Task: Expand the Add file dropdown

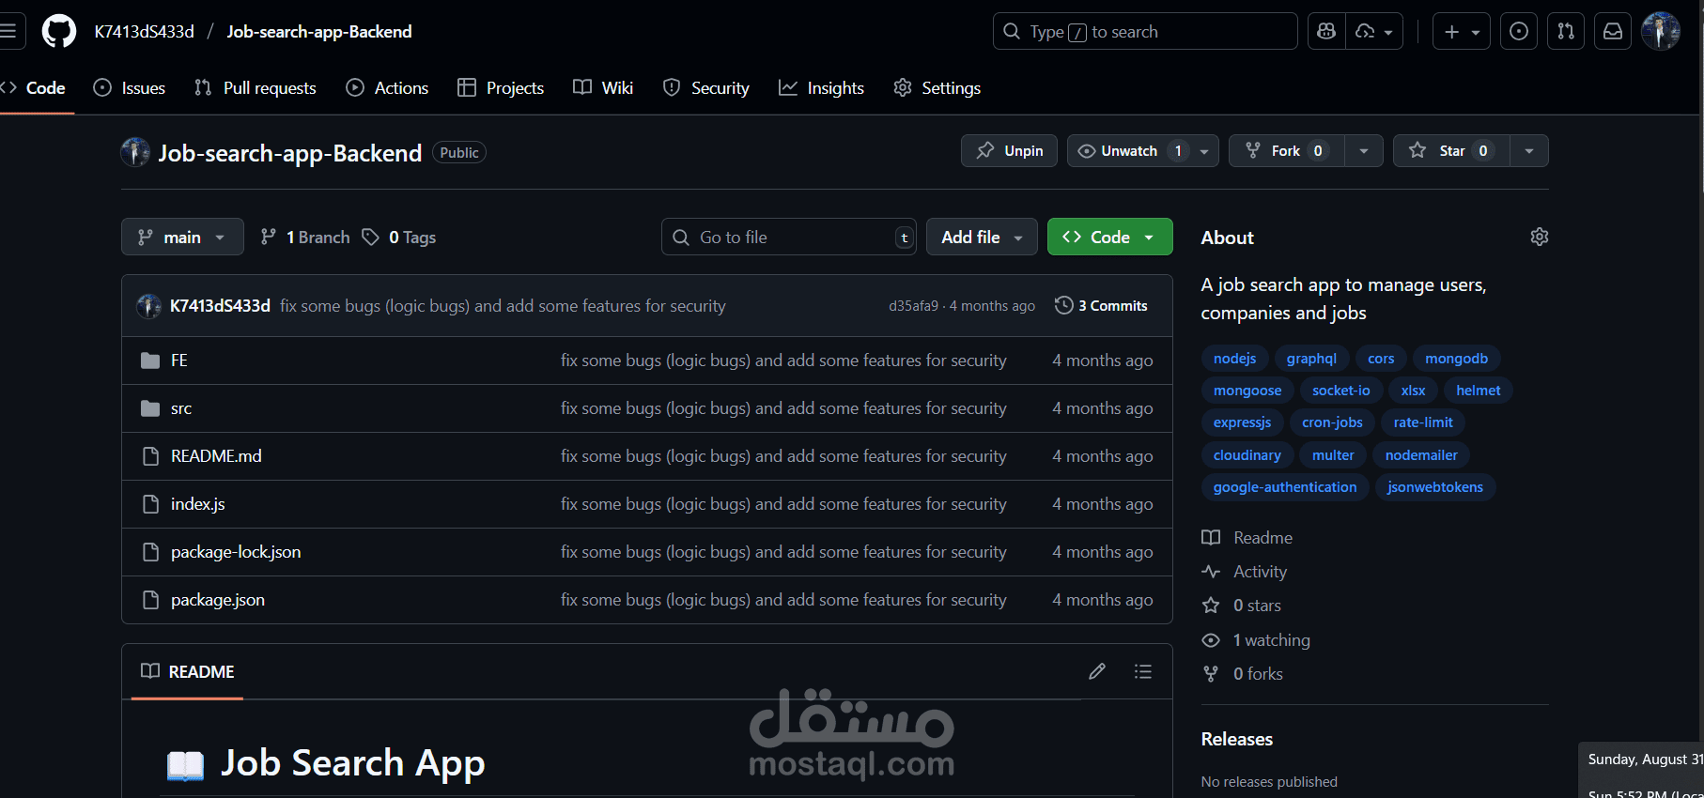Action: click(982, 237)
